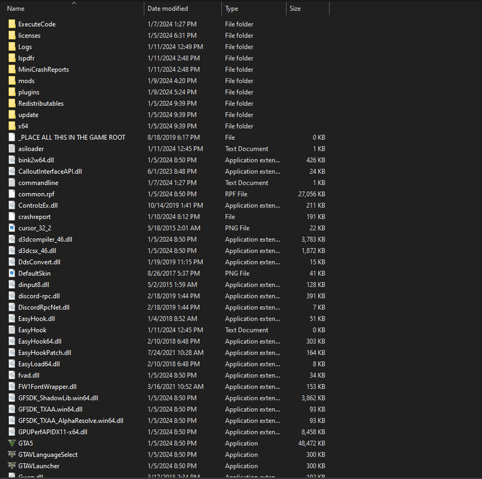Click the MiniCrashReports folder icon
Image resolution: width=482 pixels, height=479 pixels.
pyautogui.click(x=11, y=70)
